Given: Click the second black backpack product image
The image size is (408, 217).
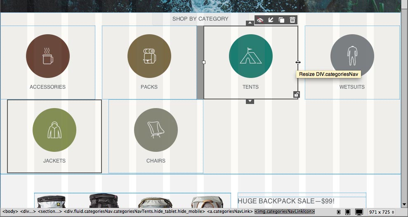Looking at the screenshot, I should tap(104, 200).
